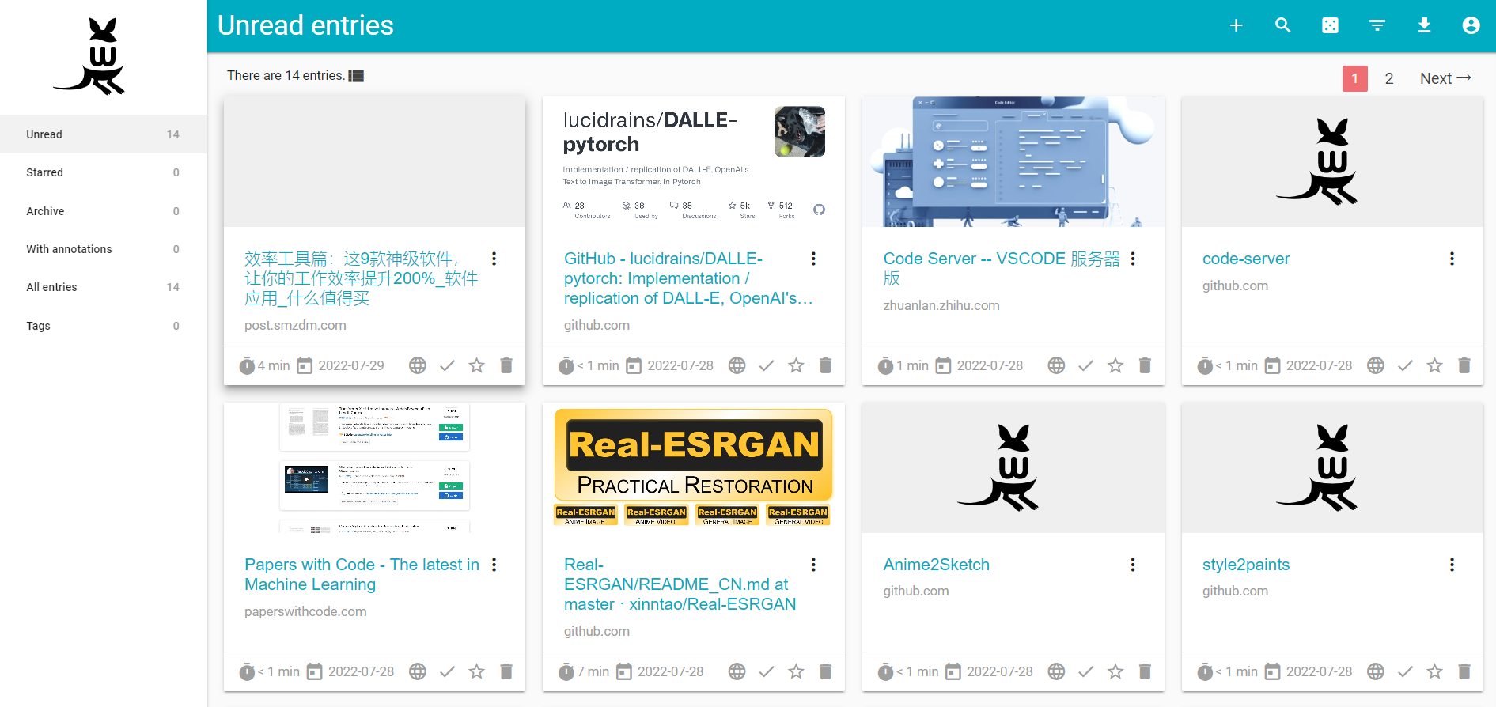Image resolution: width=1496 pixels, height=707 pixels.
Task: Add a new entry with plus icon
Action: (1236, 25)
